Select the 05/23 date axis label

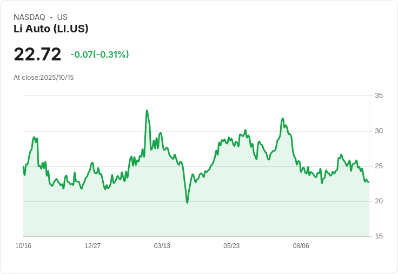(231, 246)
